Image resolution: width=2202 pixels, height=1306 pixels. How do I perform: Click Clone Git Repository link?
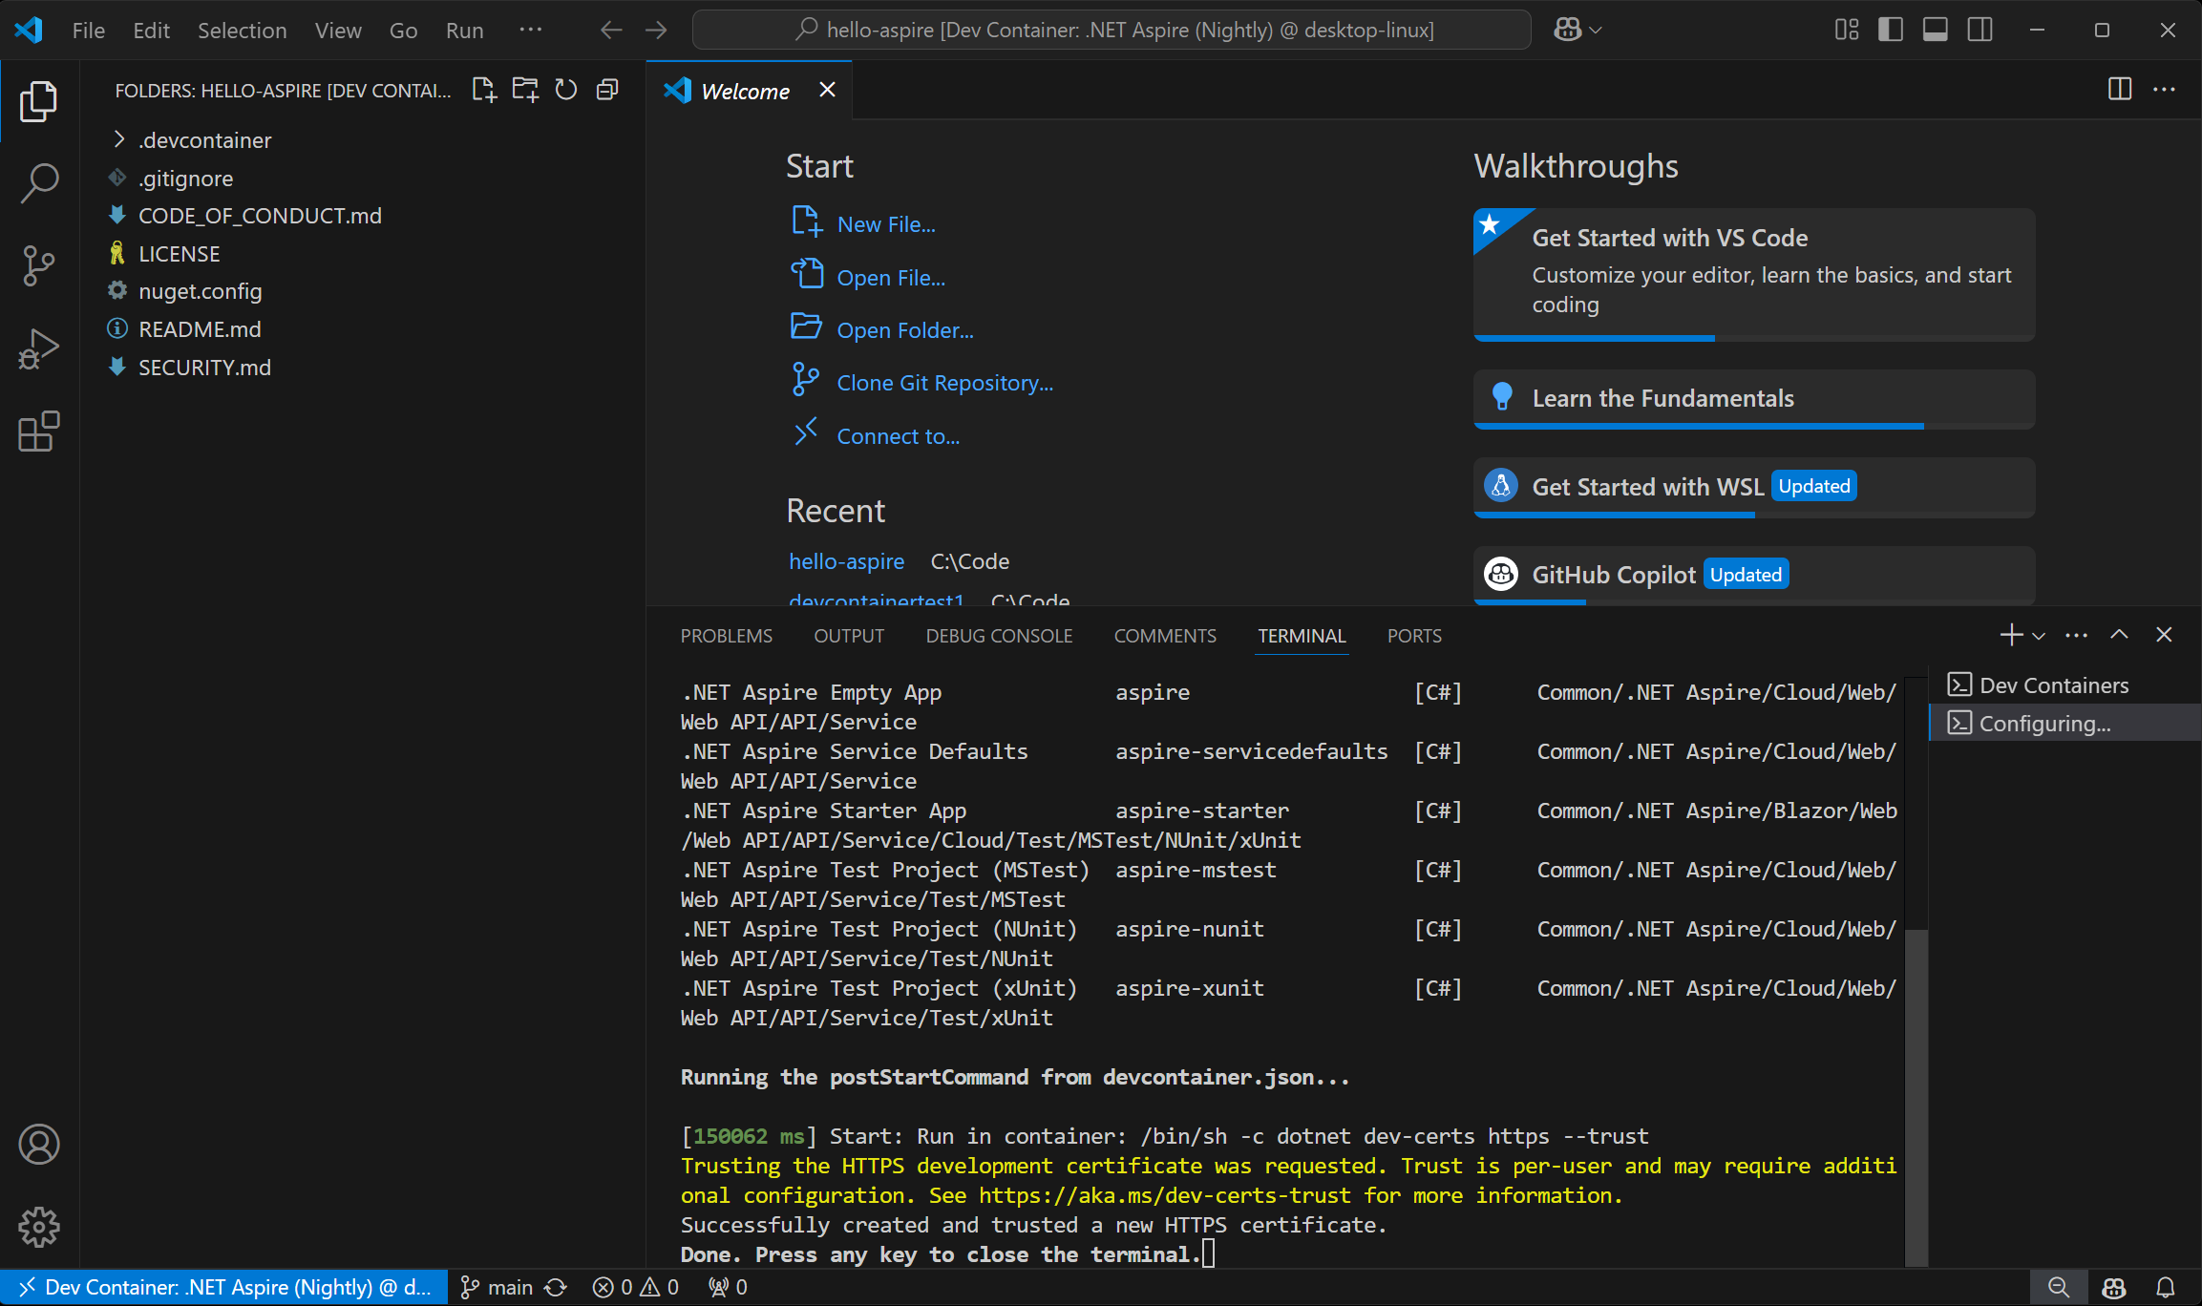(x=944, y=382)
